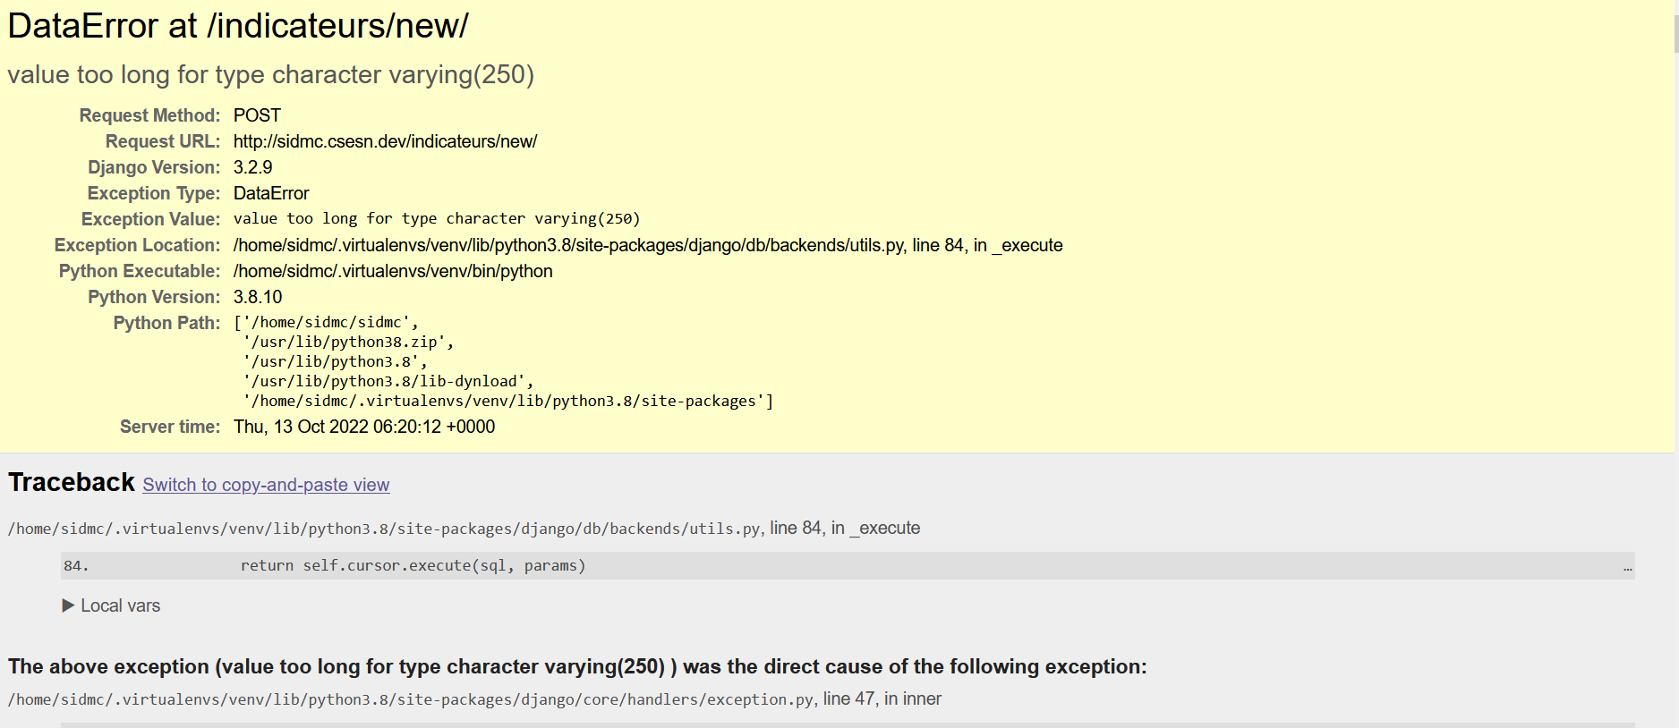Viewport: 1679px width, 728px height.
Task: Select the Exception Location path value
Action: click(x=648, y=245)
